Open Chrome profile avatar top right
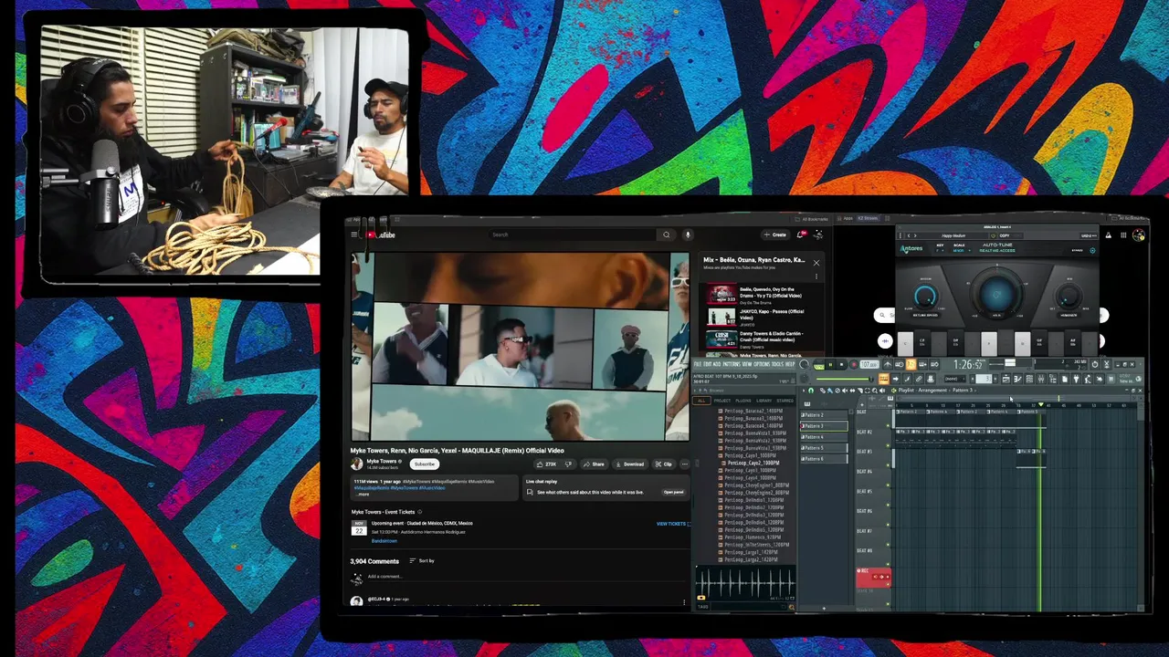The height and width of the screenshot is (657, 1169). point(1138,235)
